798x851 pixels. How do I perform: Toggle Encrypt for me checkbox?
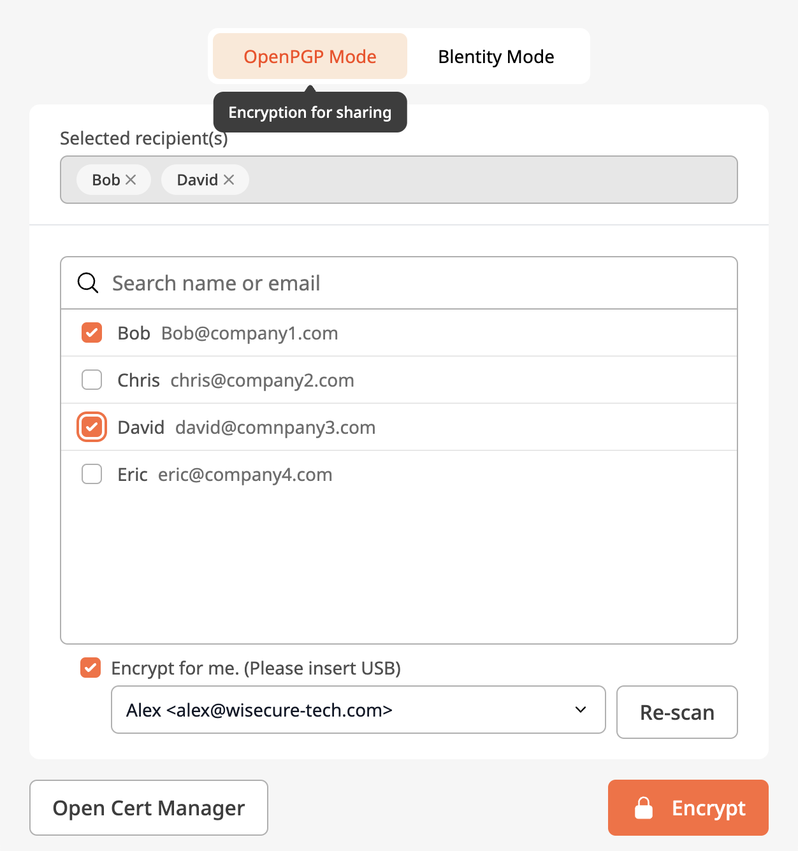coord(91,668)
